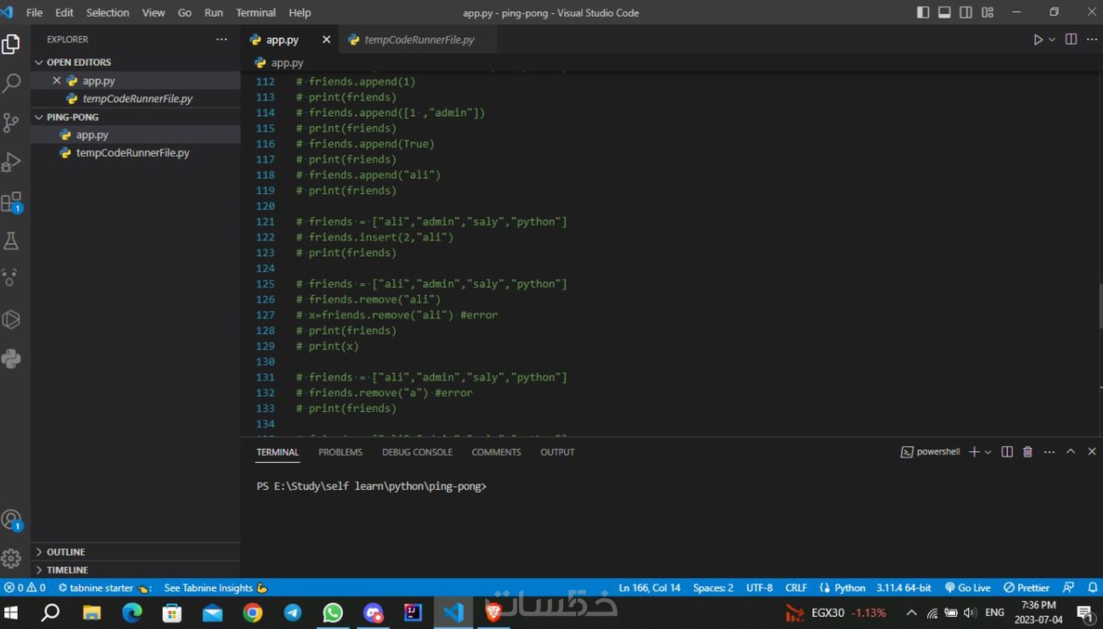The height and width of the screenshot is (629, 1103).
Task: Change end of line sequence CRLF
Action: pos(796,587)
